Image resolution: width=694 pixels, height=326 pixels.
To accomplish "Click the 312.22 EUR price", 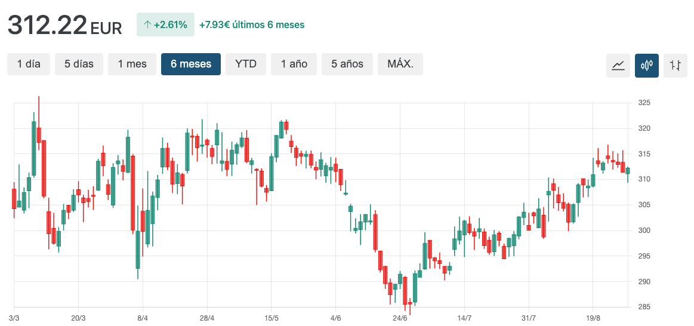I will click(64, 26).
